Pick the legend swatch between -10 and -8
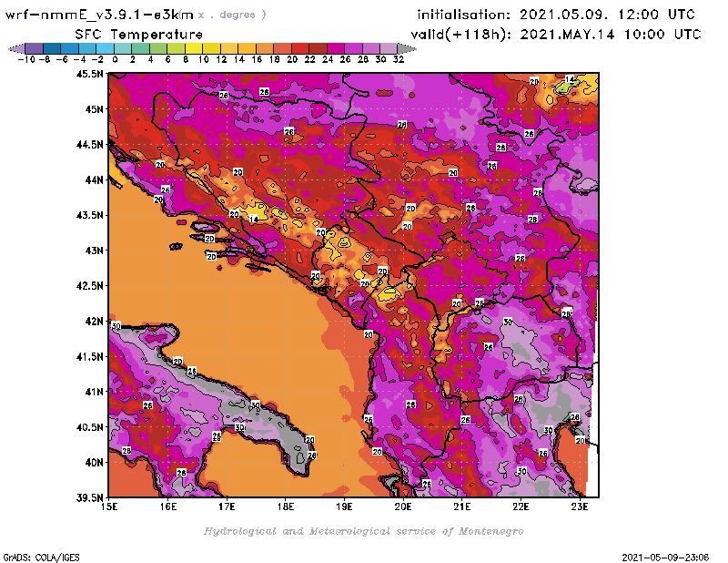Viewport: 728px width, 563px height. click(x=35, y=49)
